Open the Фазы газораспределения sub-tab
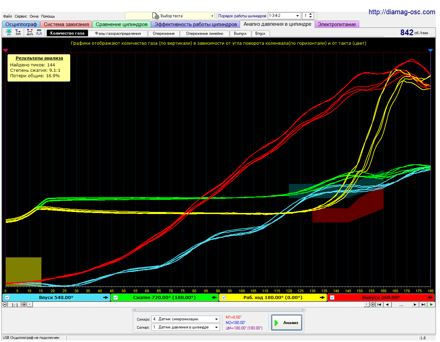 [118, 34]
